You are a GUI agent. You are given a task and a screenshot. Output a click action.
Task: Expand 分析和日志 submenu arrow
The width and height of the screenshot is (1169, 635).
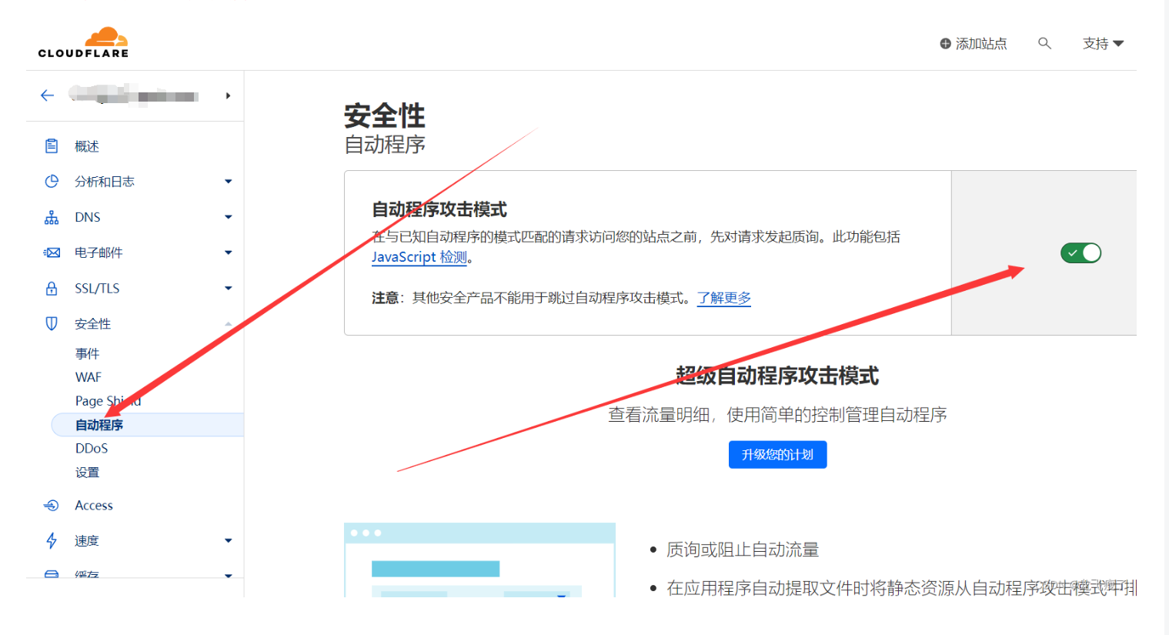click(228, 182)
